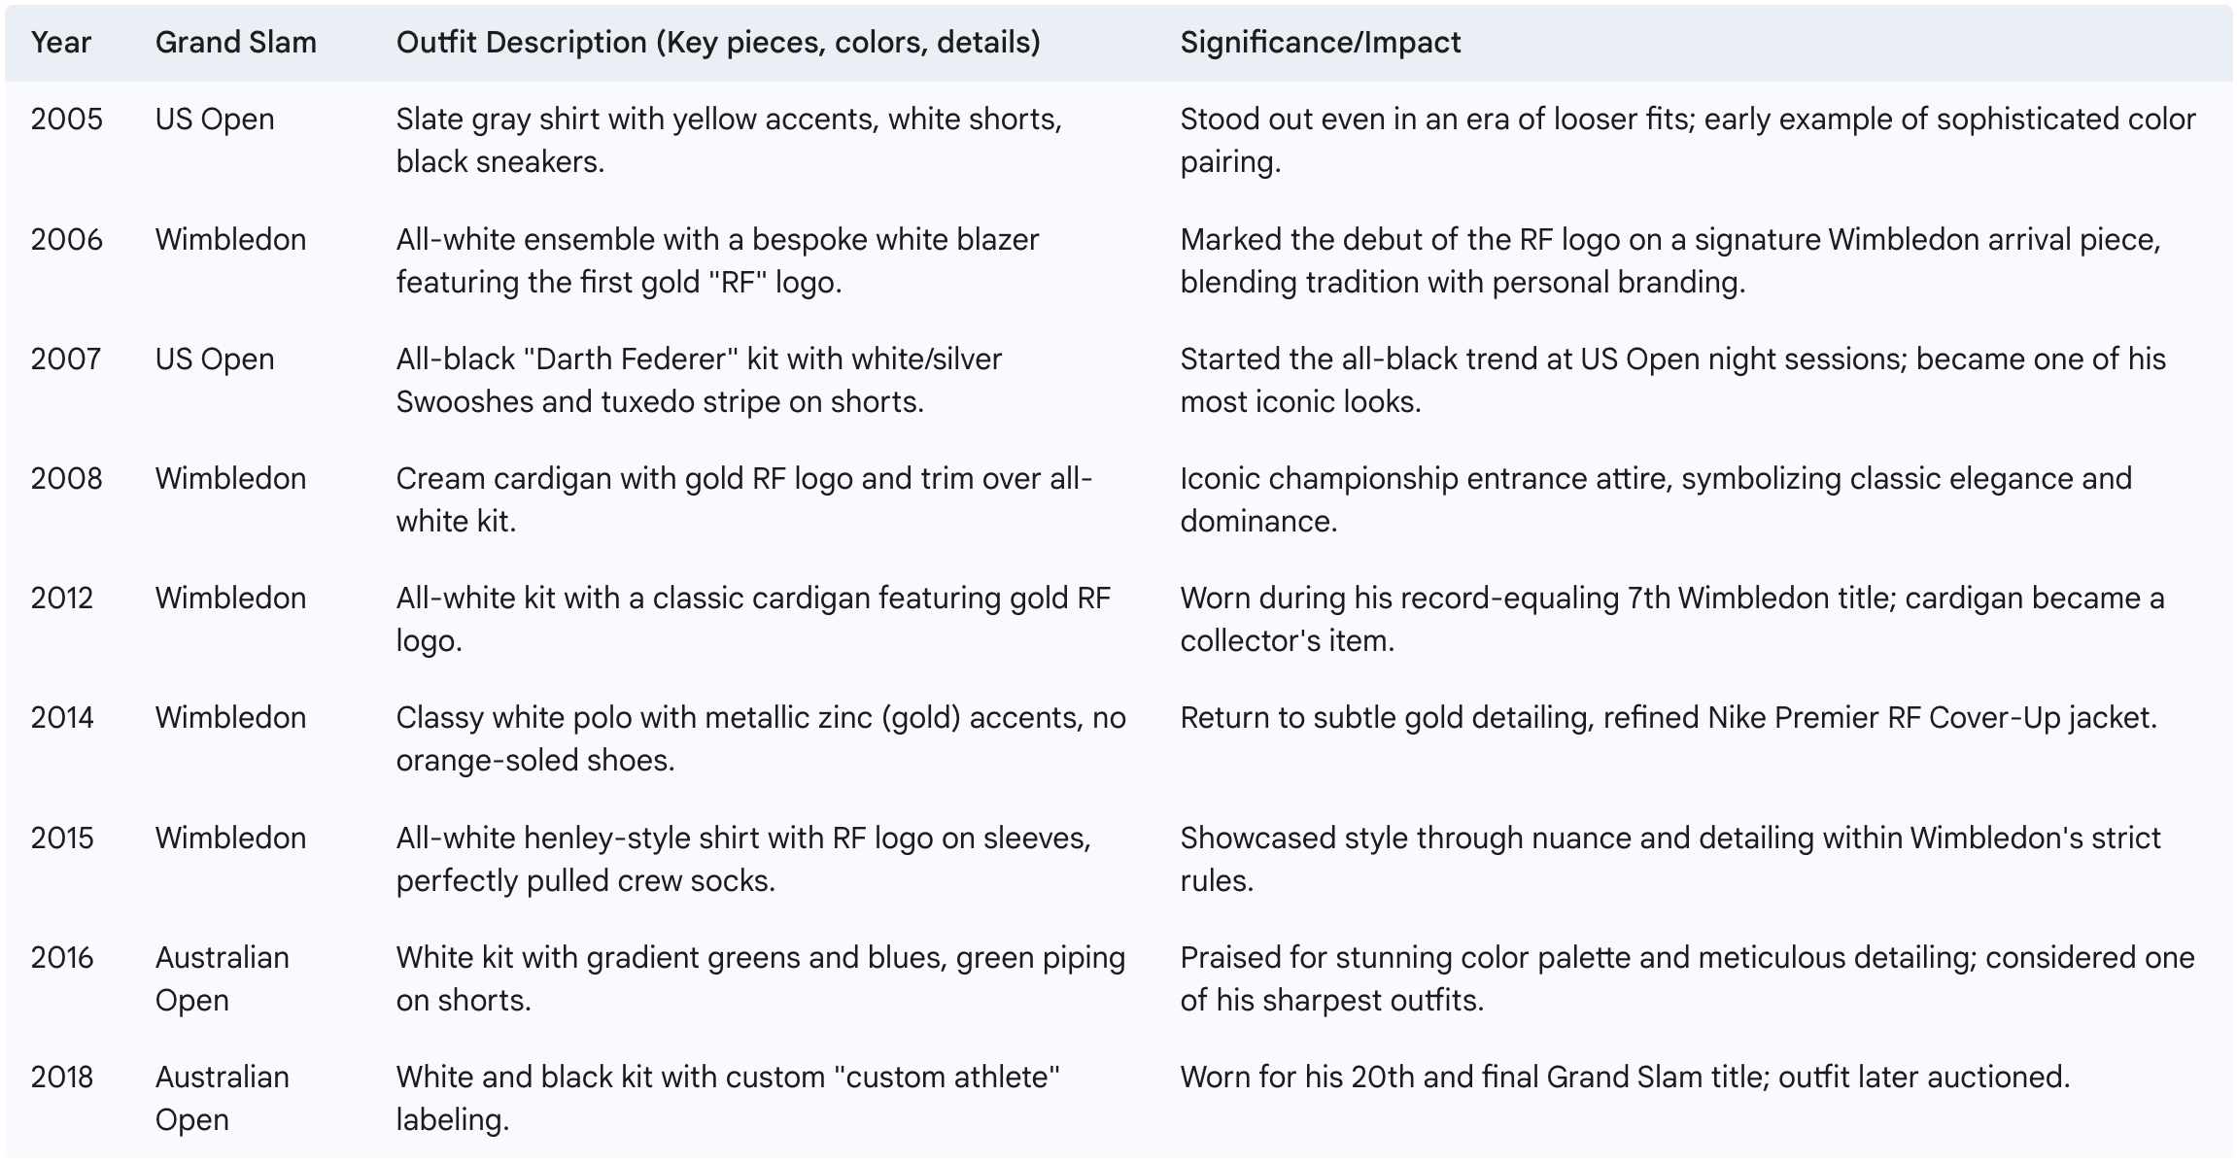
Task: Select the henley-style shirt description
Action: pos(743,859)
